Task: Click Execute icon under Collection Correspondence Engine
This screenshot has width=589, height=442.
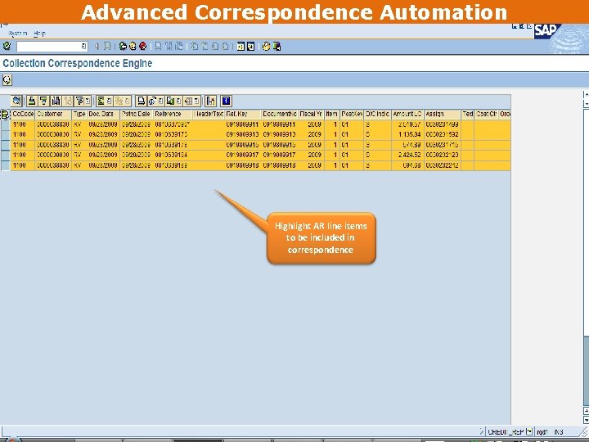Action: [x=7, y=79]
